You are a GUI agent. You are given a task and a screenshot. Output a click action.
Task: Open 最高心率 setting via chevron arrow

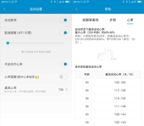[66, 89]
